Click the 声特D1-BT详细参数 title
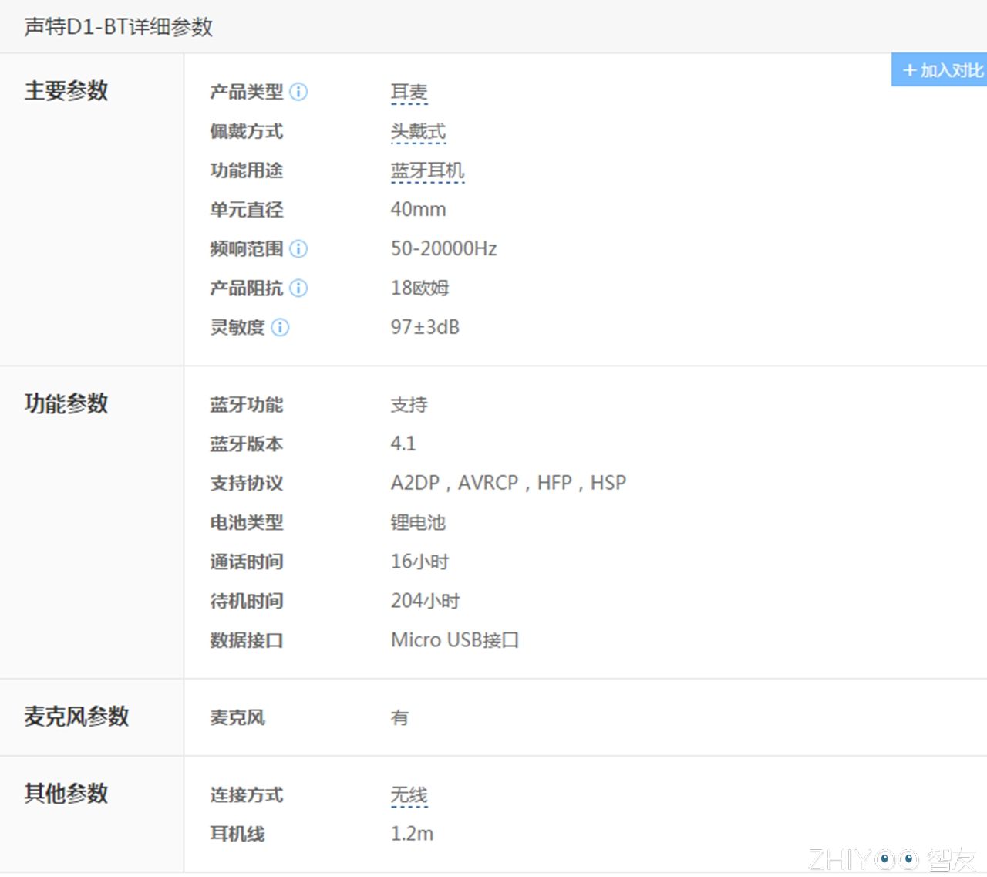The image size is (987, 877). click(x=116, y=26)
